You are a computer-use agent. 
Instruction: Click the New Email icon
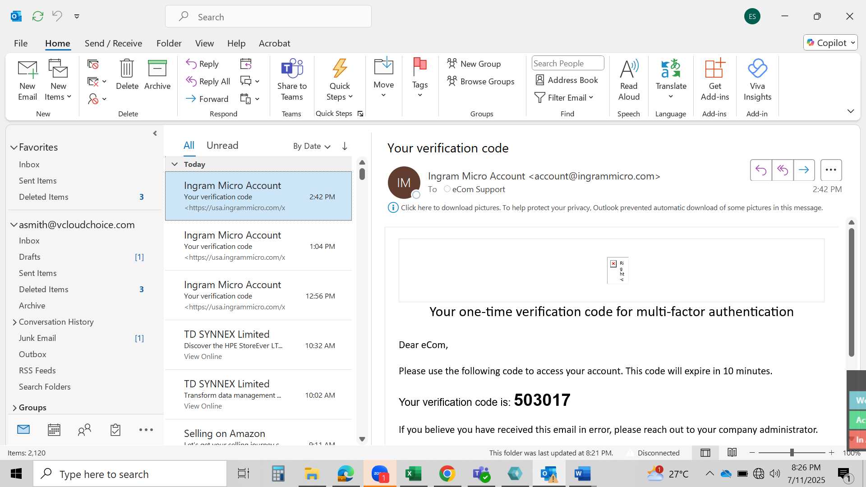pyautogui.click(x=28, y=80)
